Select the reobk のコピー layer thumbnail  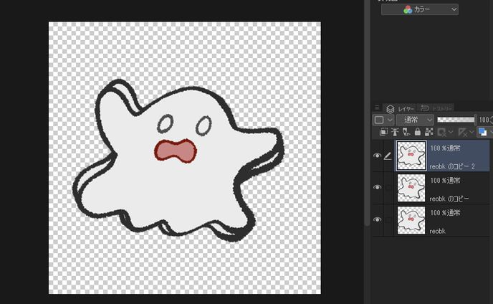click(411, 188)
